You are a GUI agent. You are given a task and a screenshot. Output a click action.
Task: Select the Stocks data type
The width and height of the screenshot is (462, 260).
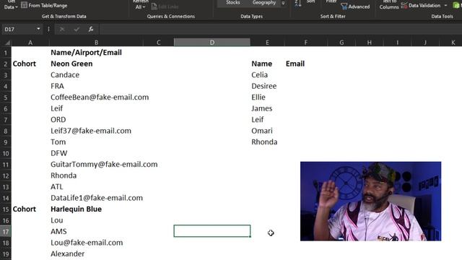232,3
